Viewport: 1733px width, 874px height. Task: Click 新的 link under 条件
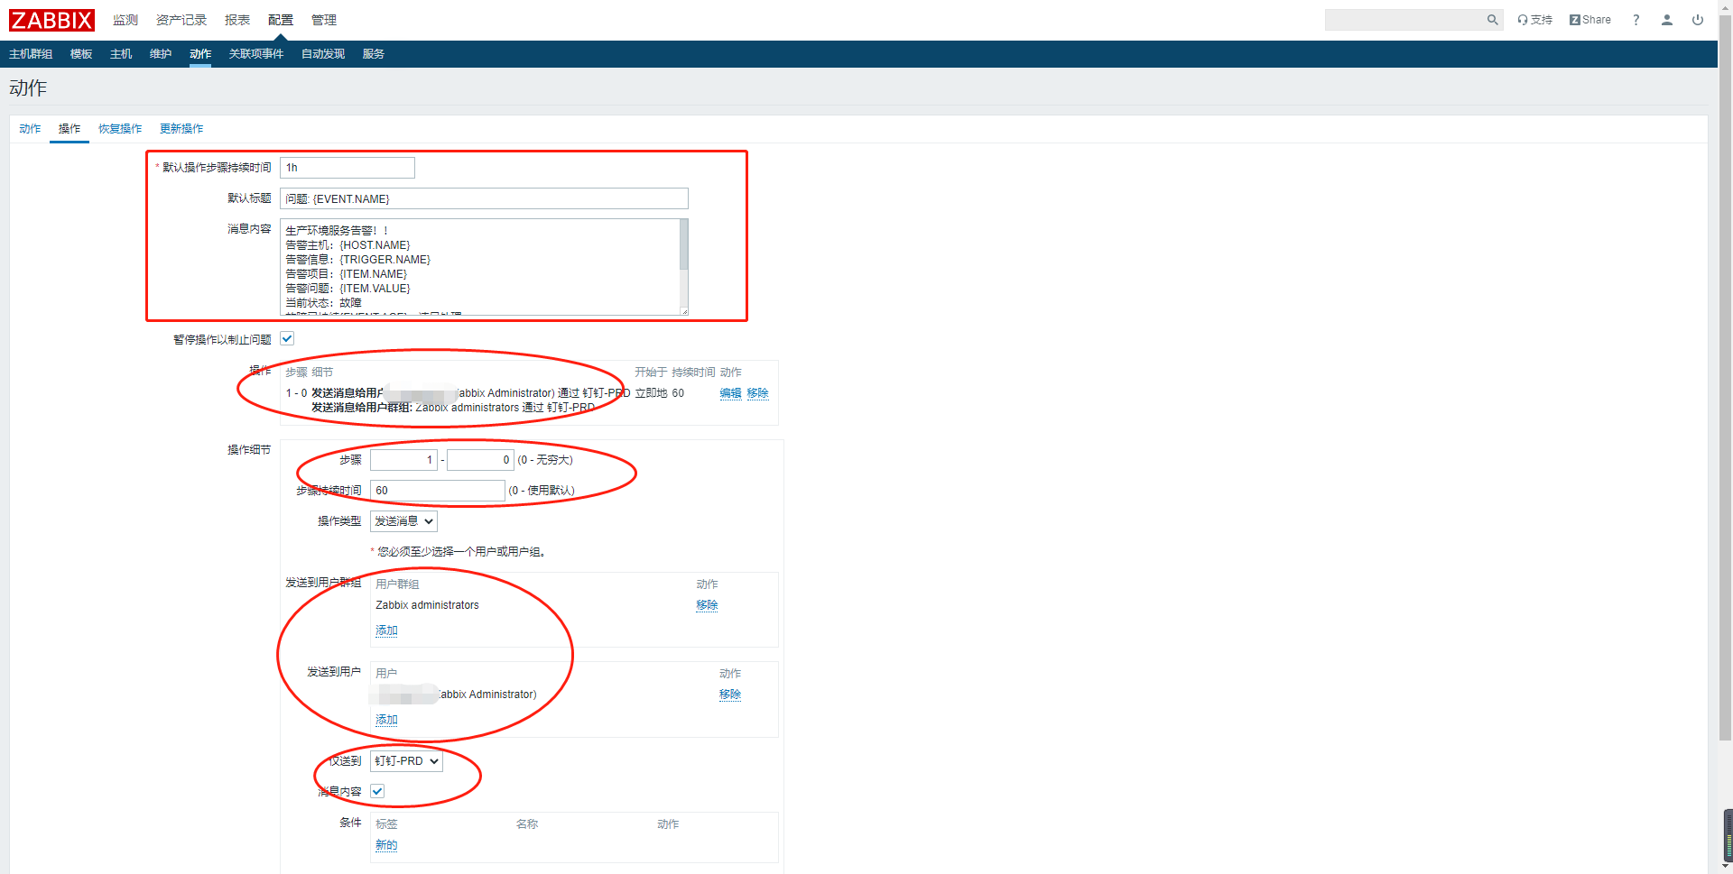point(386,845)
